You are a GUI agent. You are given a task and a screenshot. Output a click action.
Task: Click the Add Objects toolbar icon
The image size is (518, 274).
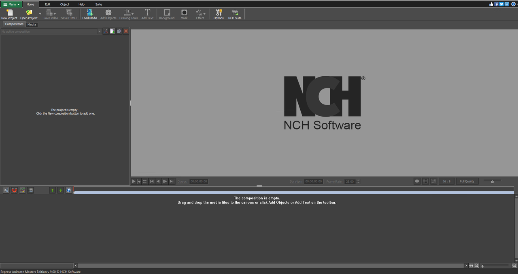[108, 14]
